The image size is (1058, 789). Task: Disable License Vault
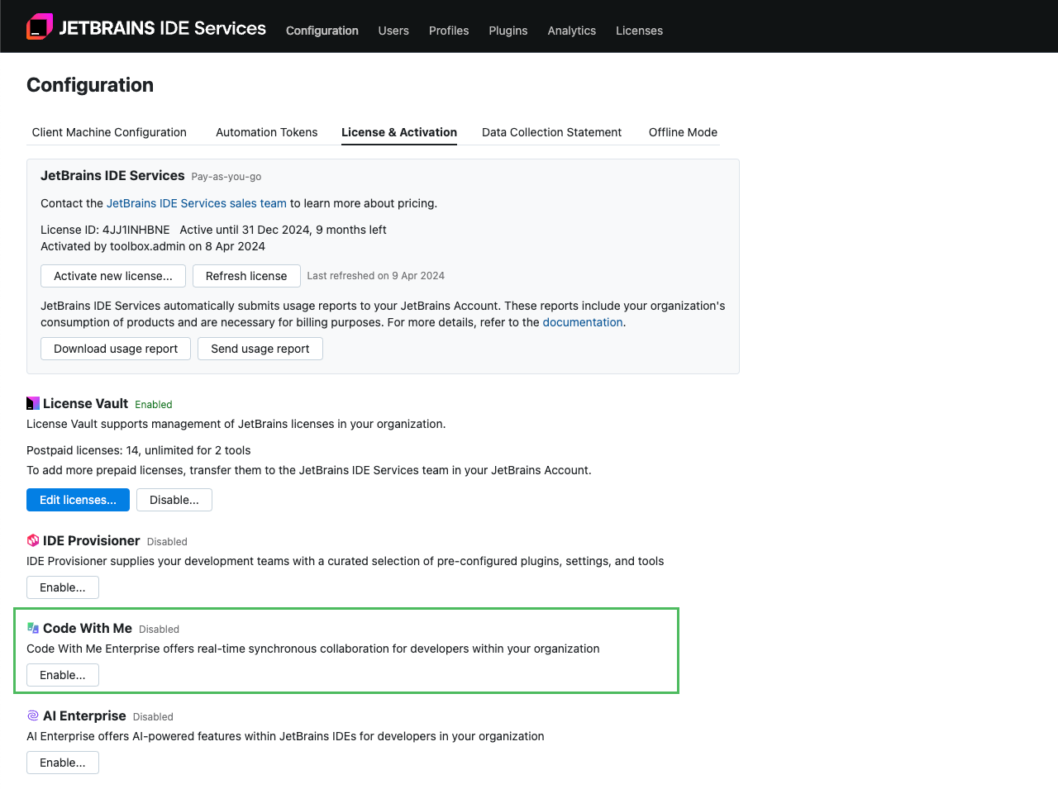(x=174, y=500)
